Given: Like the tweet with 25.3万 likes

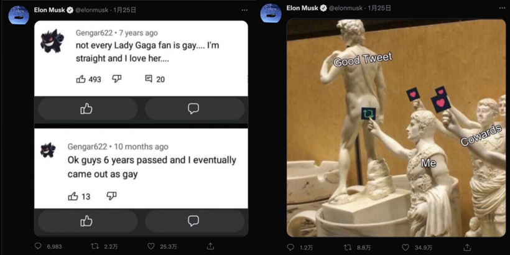Looking at the screenshot, I should tap(151, 247).
